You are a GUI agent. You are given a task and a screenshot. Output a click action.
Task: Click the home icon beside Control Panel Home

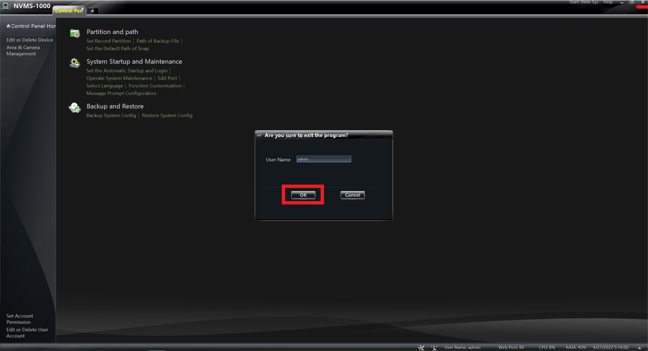pos(8,26)
